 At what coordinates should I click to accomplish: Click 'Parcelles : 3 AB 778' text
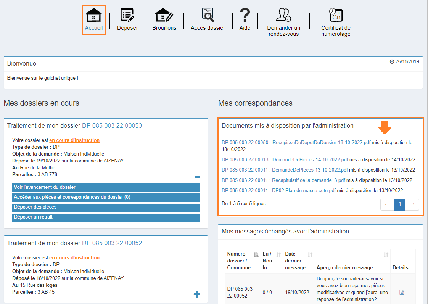pos(35,175)
